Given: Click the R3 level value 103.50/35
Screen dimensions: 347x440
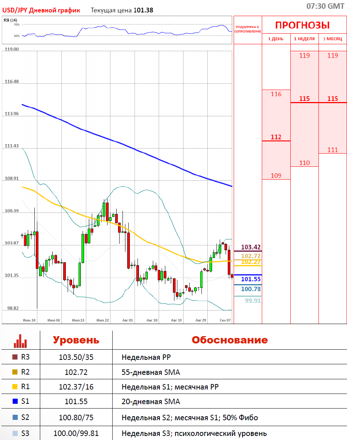Looking at the screenshot, I should click(76, 357).
